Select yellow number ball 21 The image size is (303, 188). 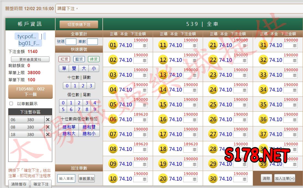(213, 45)
